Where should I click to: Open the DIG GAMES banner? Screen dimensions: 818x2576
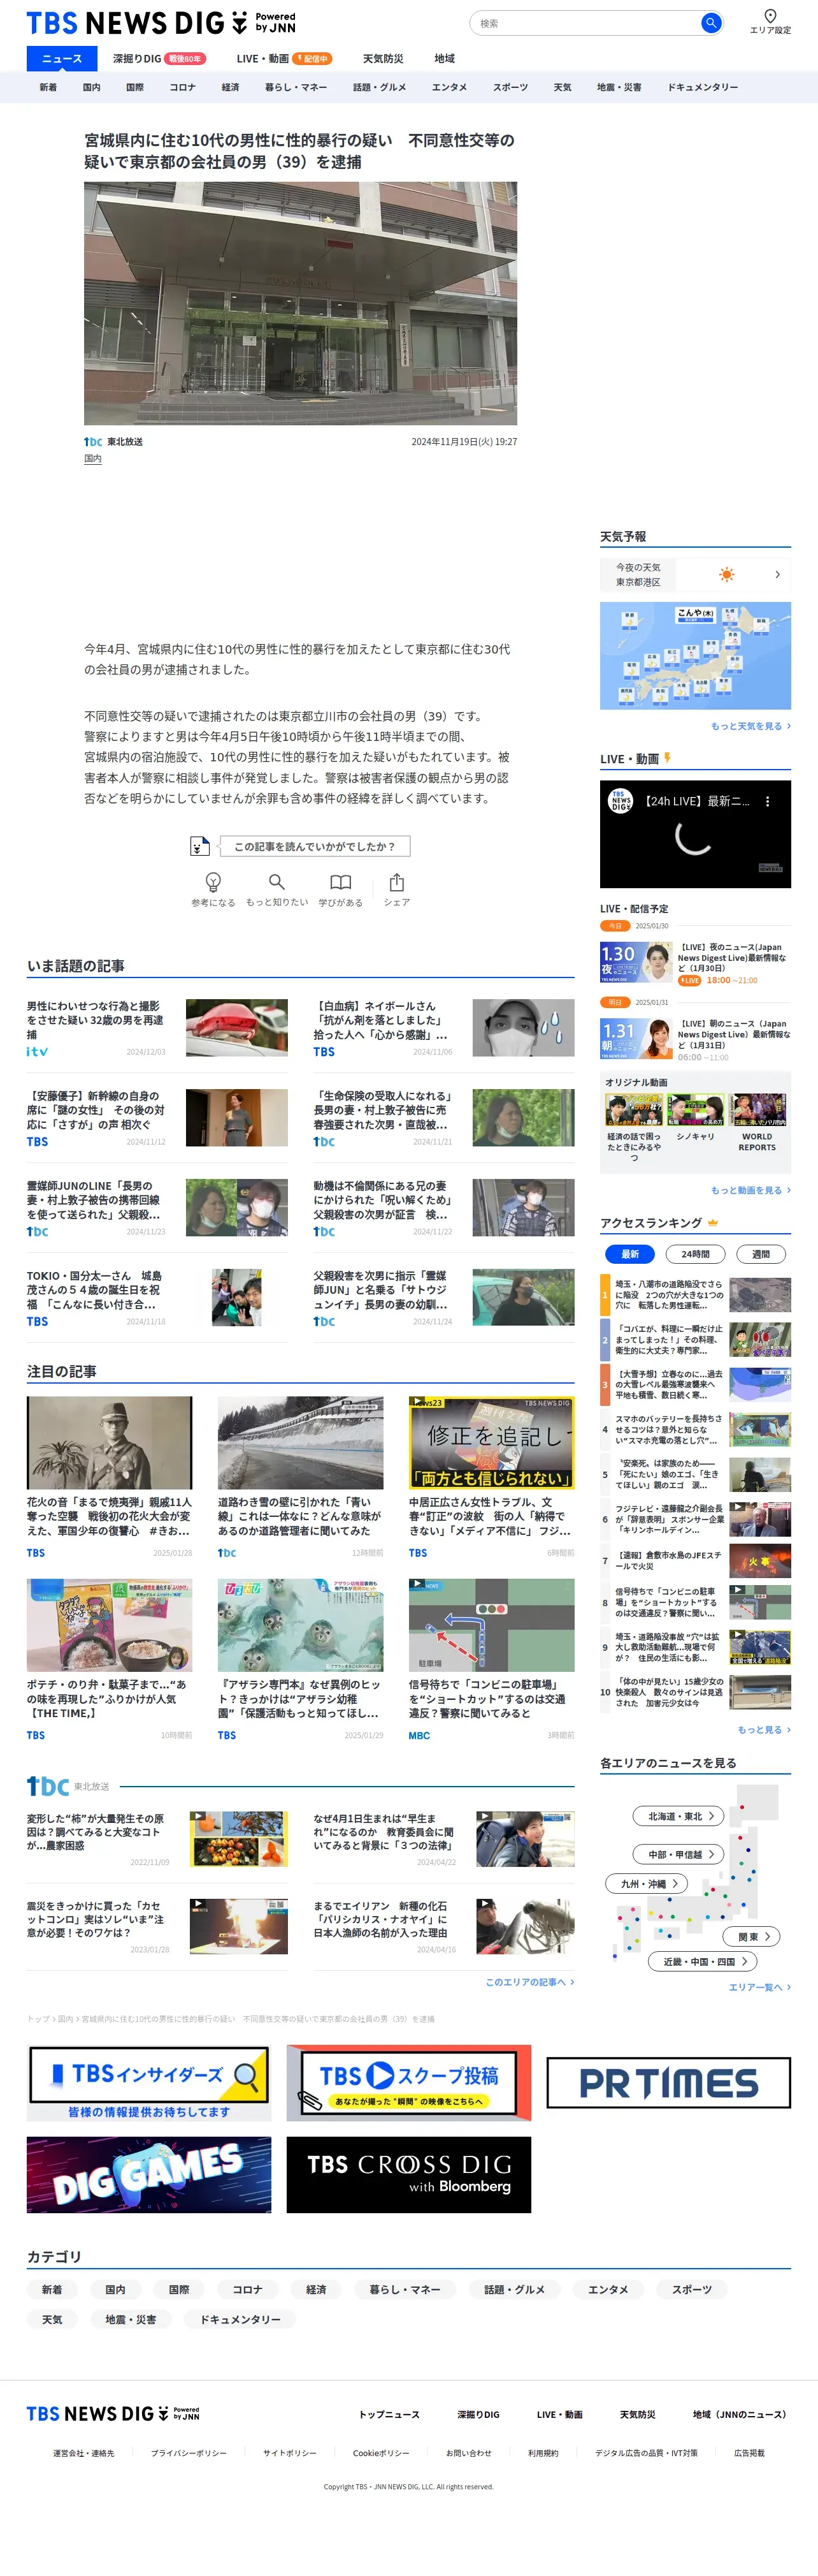[x=149, y=2175]
